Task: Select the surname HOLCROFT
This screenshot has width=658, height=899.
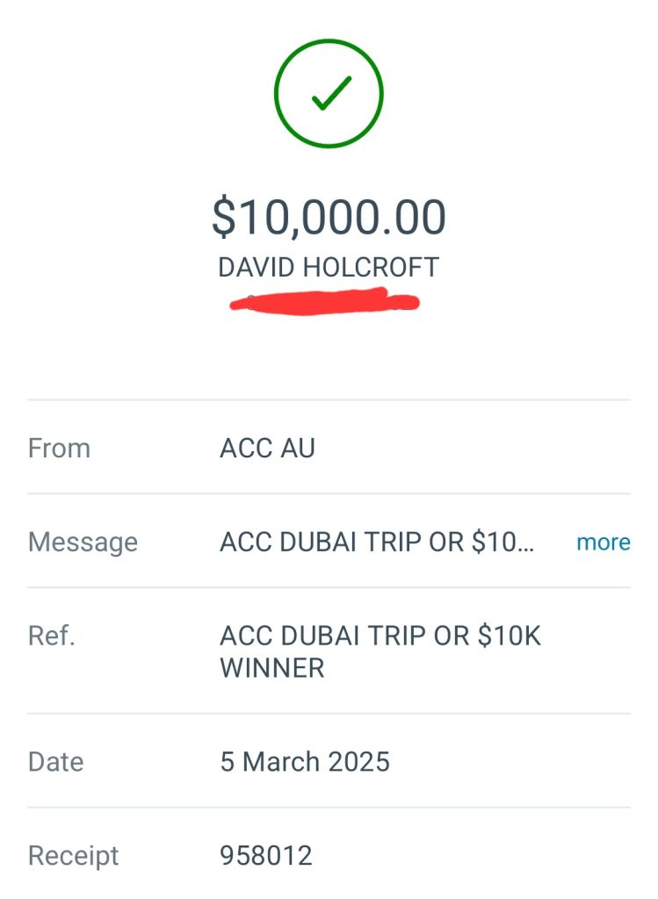Action: [371, 268]
